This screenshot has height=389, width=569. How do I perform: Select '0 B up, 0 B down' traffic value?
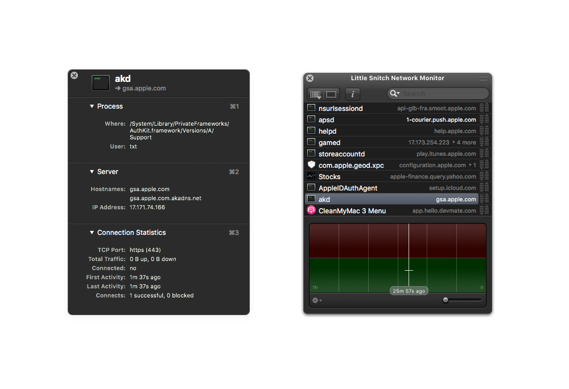pos(152,259)
